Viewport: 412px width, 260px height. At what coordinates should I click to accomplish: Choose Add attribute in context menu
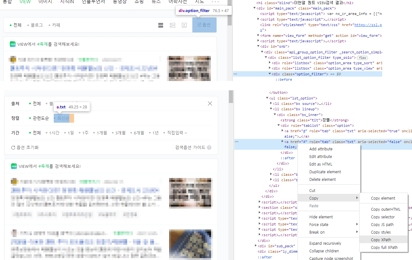[x=321, y=149]
